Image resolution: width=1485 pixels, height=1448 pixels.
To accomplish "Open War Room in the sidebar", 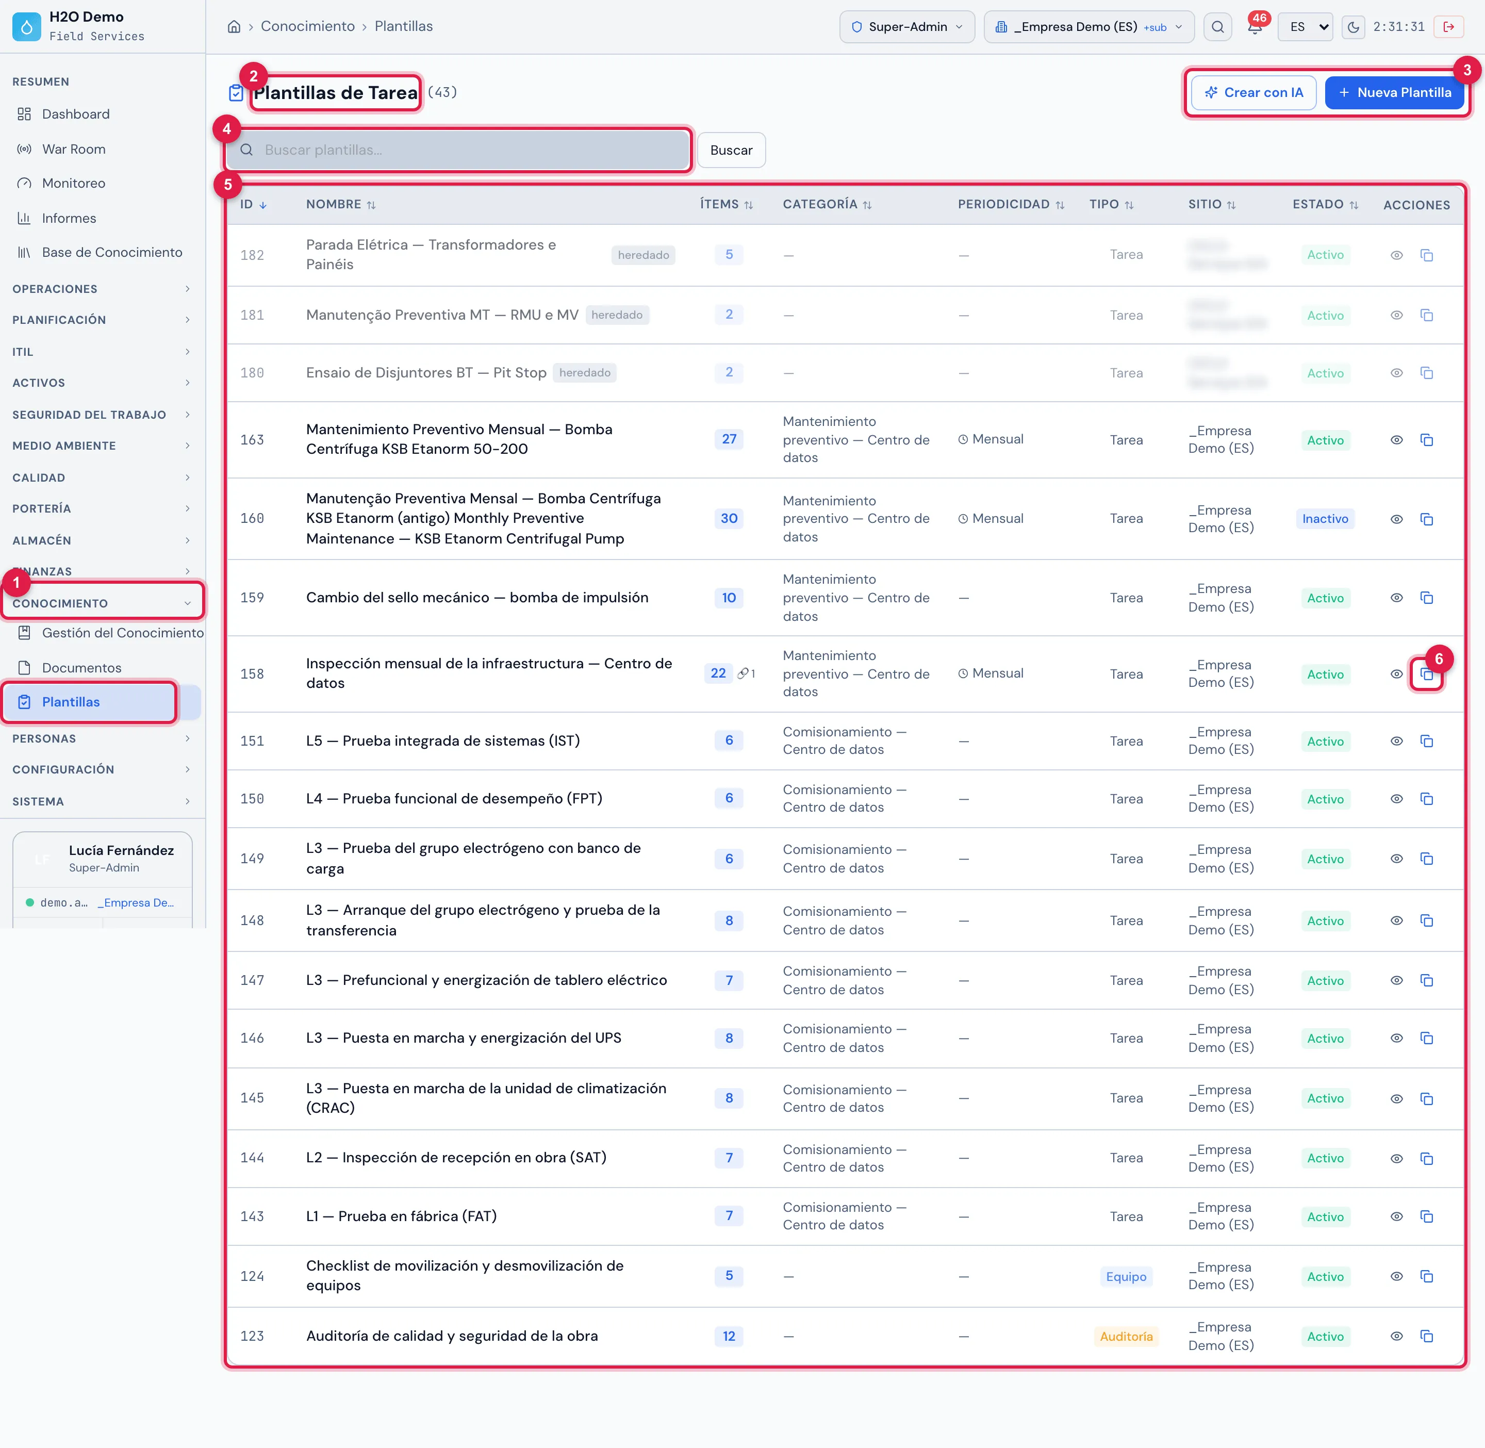I will coord(74,149).
